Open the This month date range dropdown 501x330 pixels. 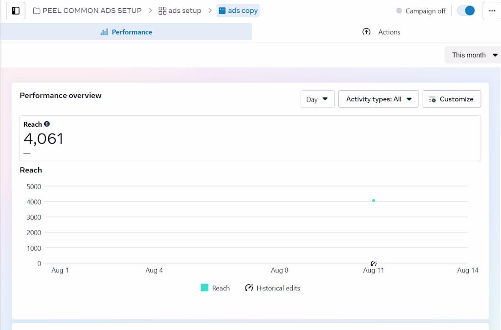[x=474, y=55]
